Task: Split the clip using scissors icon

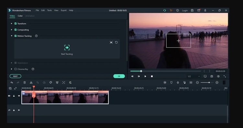Action: pyautogui.click(x=31, y=83)
